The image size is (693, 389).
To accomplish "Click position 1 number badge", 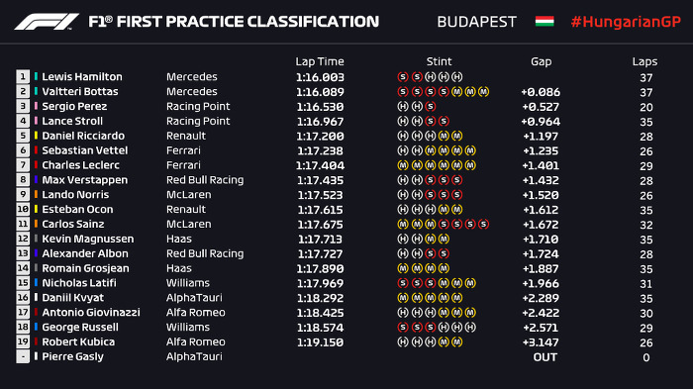I will [x=23, y=76].
